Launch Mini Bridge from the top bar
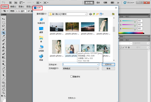 coord(16,3)
